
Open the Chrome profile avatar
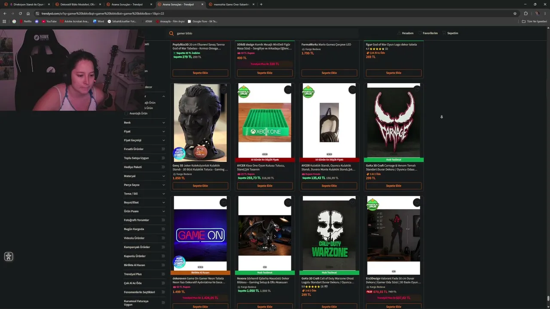(537, 13)
